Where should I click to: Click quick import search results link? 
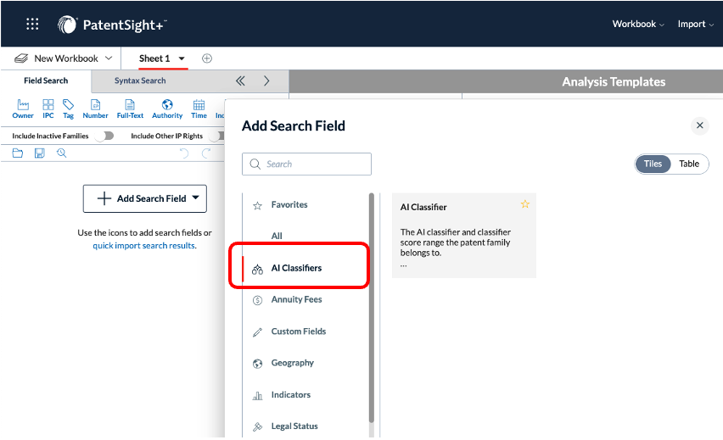click(145, 246)
